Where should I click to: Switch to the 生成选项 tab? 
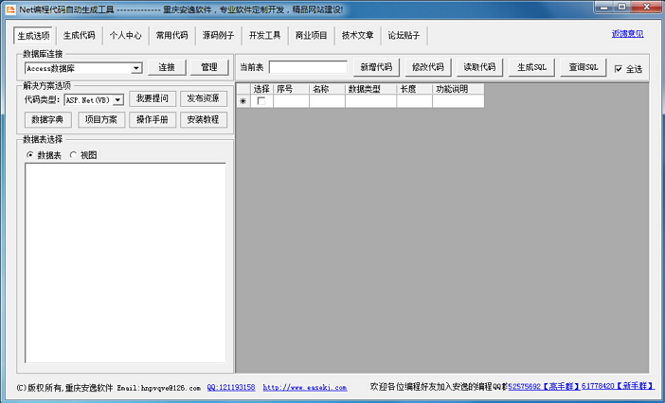(33, 36)
